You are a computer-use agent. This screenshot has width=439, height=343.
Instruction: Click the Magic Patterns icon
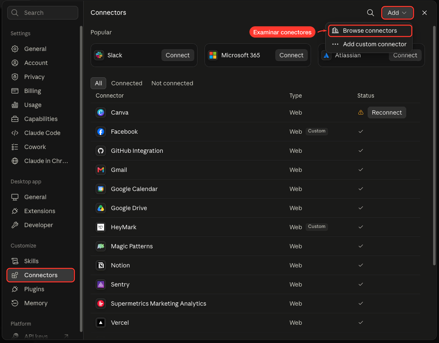pyautogui.click(x=101, y=246)
